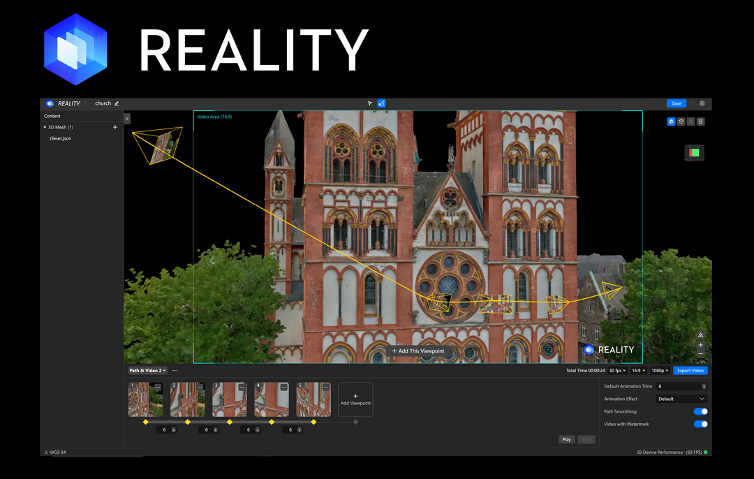This screenshot has width=754, height=479.
Task: Click the wireframe cube view icon
Action: (681, 121)
